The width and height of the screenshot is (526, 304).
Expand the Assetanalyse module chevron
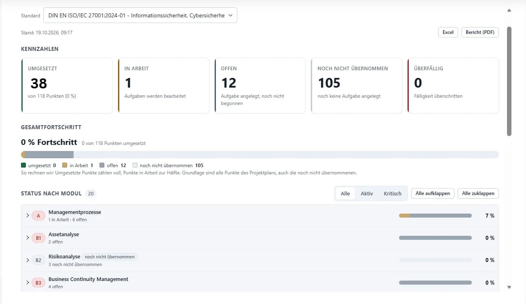27,238
